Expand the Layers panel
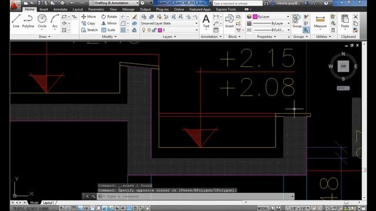 (x=169, y=36)
